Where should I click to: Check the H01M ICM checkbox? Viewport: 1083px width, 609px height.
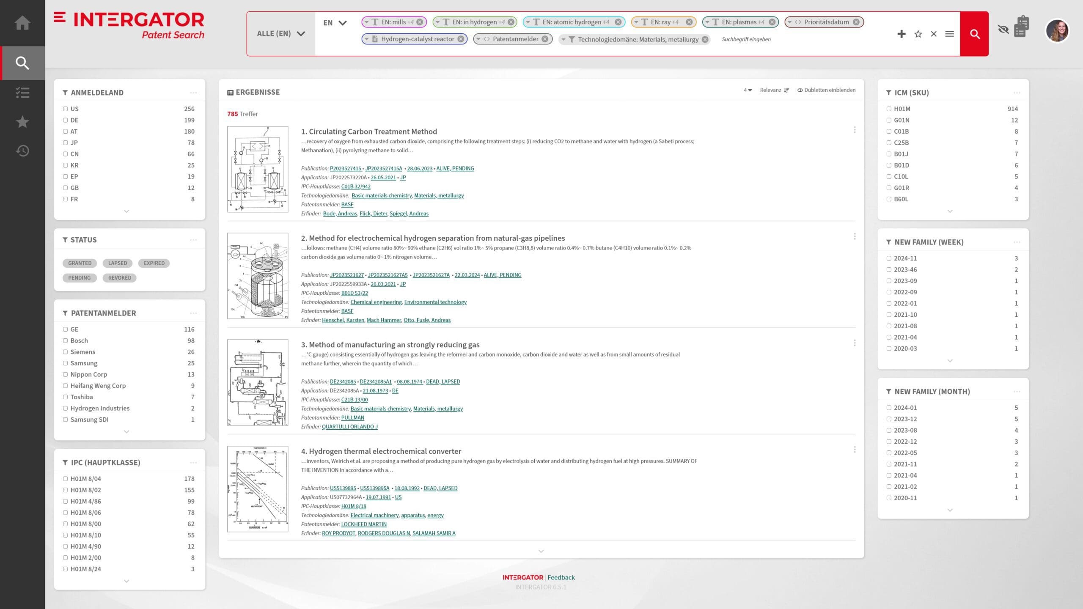point(889,109)
